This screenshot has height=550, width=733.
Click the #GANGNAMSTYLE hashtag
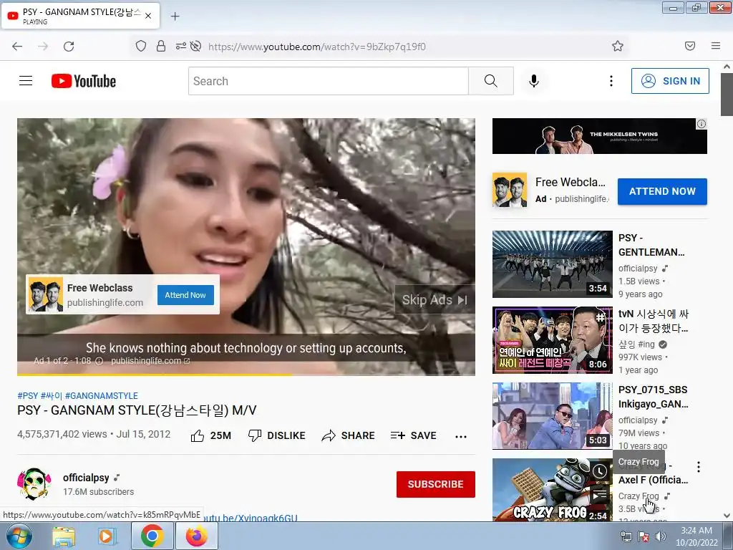pyautogui.click(x=102, y=395)
